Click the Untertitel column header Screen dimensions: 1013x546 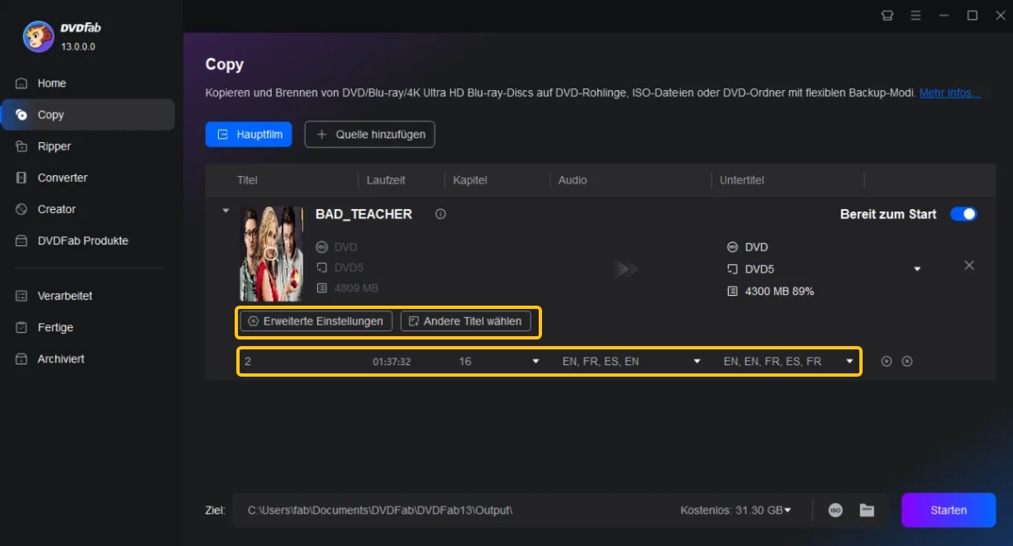[x=741, y=180]
